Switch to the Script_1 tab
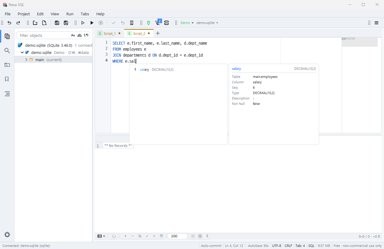Viewport: 384px width, 249px height. point(109,34)
